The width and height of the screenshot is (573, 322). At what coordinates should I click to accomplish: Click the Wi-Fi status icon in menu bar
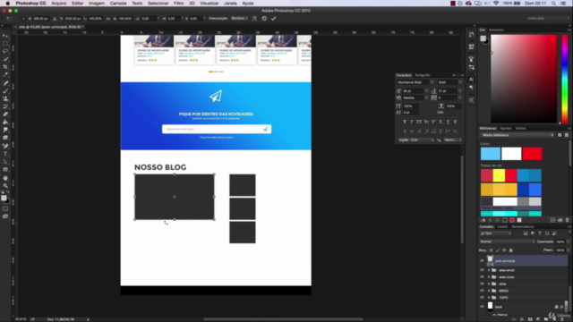(x=496, y=4)
